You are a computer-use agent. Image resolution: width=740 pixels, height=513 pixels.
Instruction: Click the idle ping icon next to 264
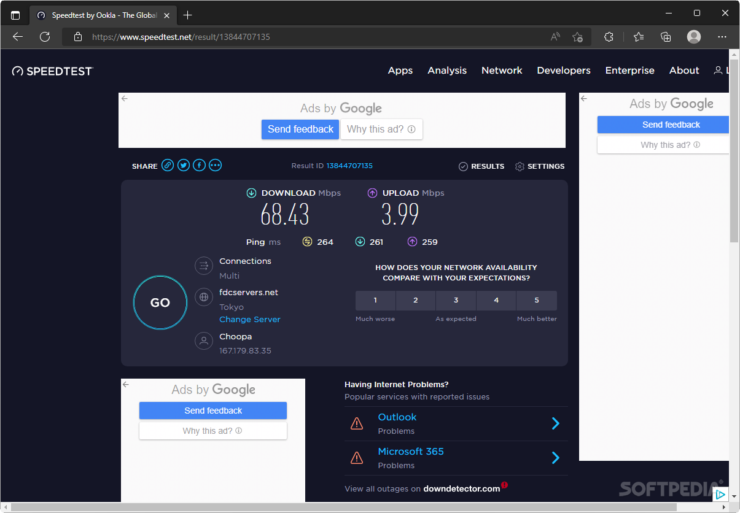tap(308, 242)
